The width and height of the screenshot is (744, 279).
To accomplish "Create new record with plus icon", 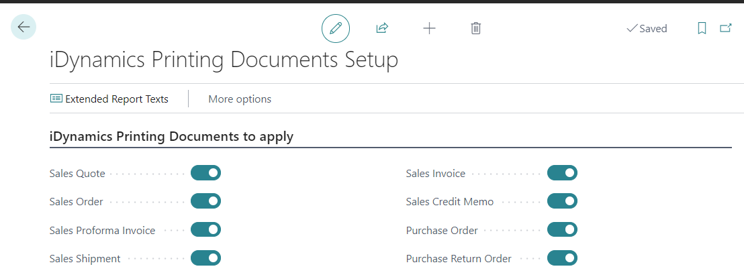I will pos(429,28).
